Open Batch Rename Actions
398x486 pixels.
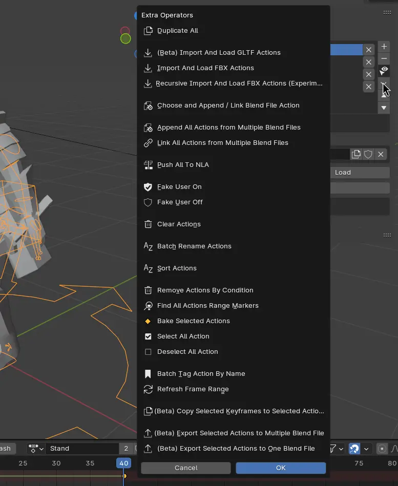click(194, 246)
